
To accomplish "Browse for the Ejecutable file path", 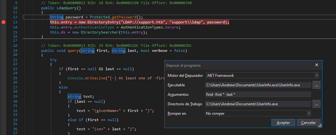I will click(316, 85).
